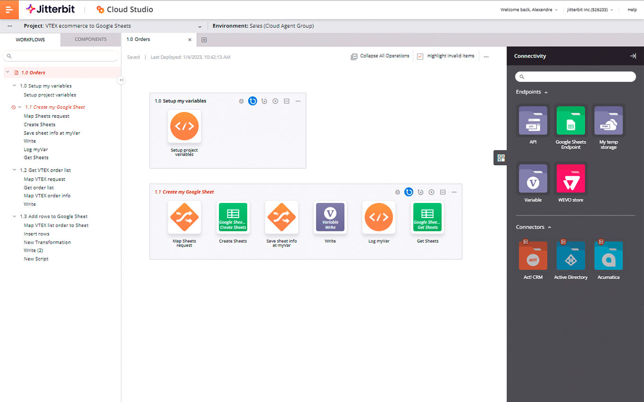Open the orange hamburger main menu

pyautogui.click(x=9, y=9)
